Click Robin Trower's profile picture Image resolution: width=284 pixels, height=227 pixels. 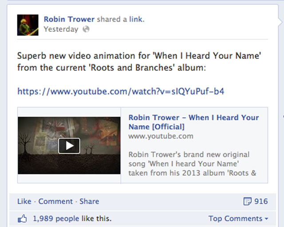point(28,25)
